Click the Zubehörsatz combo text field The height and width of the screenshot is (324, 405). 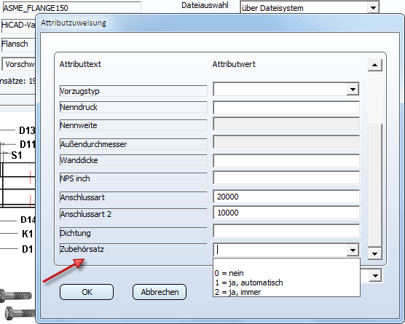280,250
